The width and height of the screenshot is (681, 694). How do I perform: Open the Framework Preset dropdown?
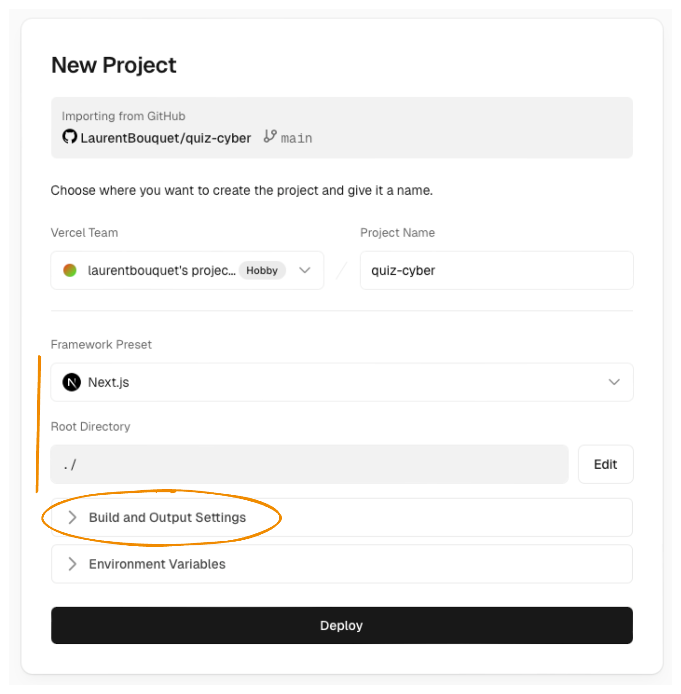click(341, 382)
